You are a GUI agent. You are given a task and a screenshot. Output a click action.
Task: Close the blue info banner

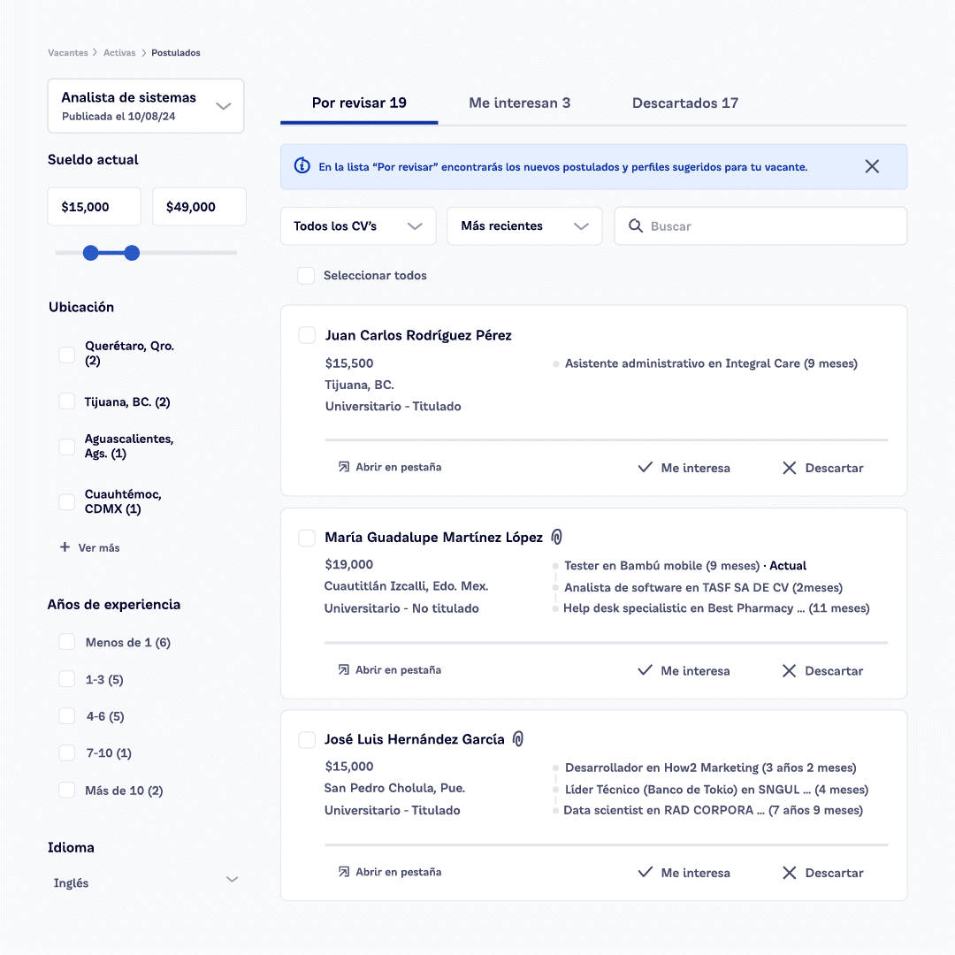coord(872,166)
